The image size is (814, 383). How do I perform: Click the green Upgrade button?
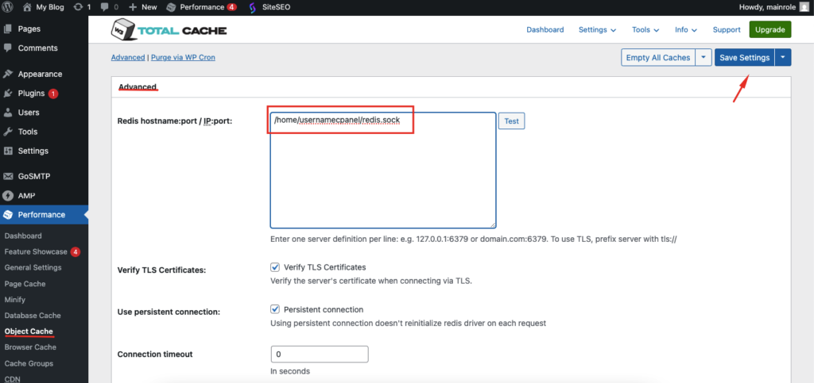tap(769, 29)
